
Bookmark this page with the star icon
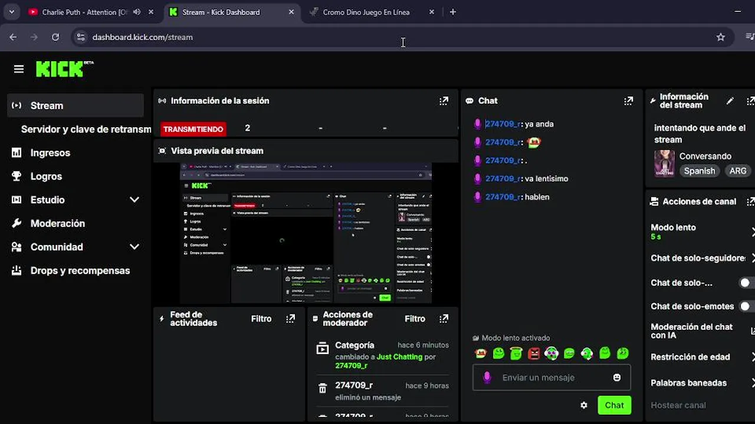tap(720, 37)
